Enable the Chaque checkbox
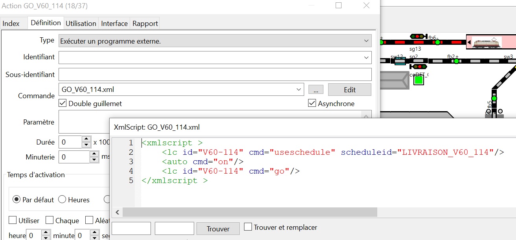This screenshot has height=240, width=516. pyautogui.click(x=49, y=220)
